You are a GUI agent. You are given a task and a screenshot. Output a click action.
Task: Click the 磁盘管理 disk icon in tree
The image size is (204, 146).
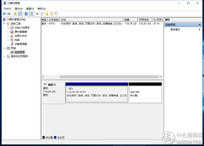(12, 52)
